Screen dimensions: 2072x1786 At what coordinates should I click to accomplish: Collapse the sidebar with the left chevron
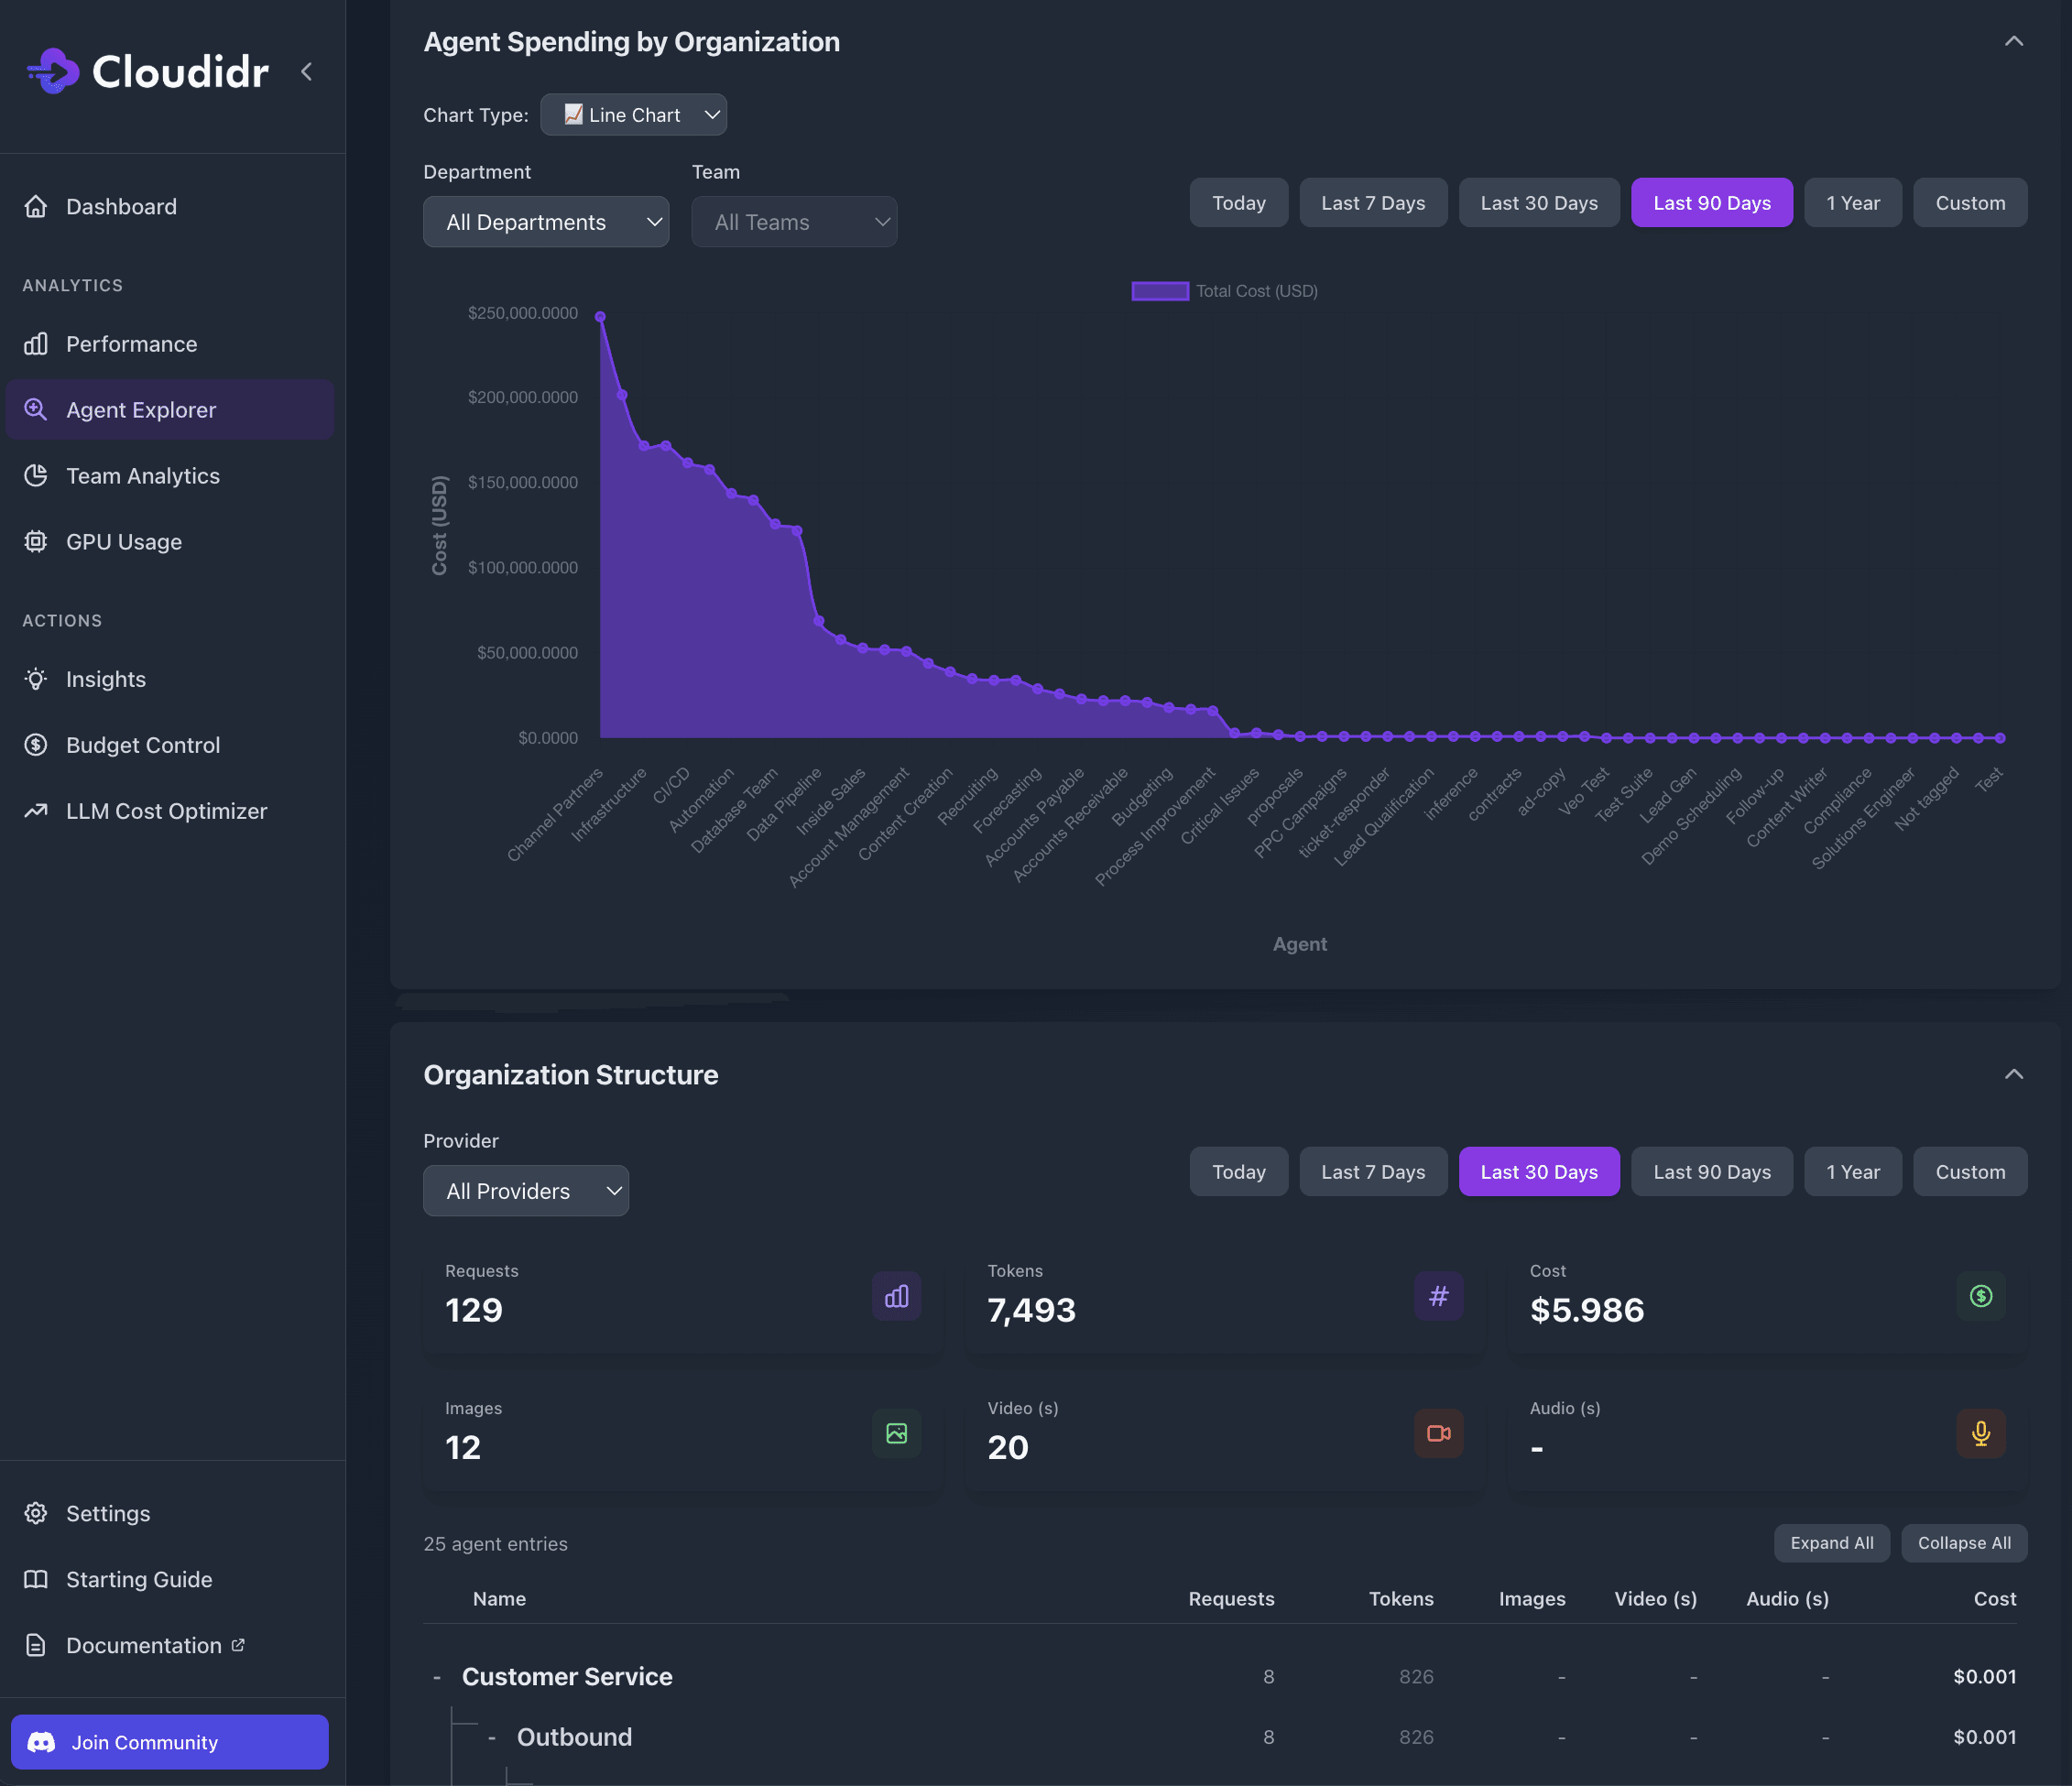(307, 71)
